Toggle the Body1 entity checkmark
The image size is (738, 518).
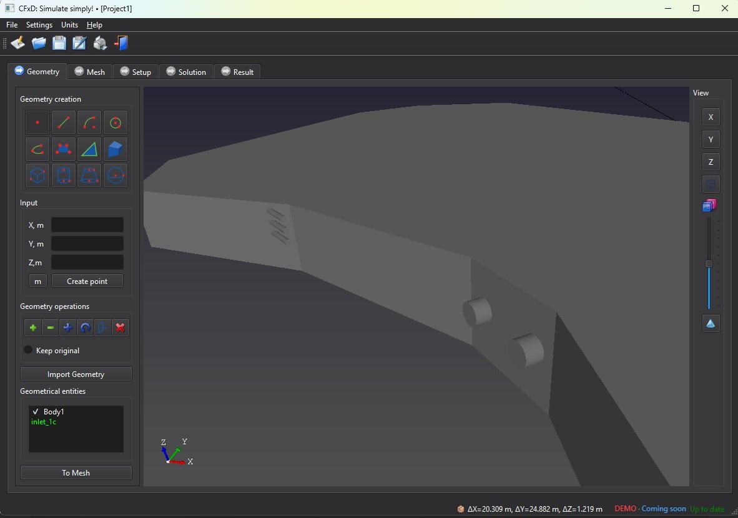click(x=36, y=412)
